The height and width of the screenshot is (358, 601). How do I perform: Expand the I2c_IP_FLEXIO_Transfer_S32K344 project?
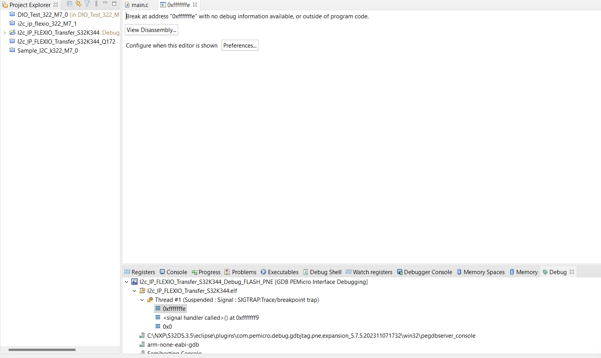[x=4, y=32]
